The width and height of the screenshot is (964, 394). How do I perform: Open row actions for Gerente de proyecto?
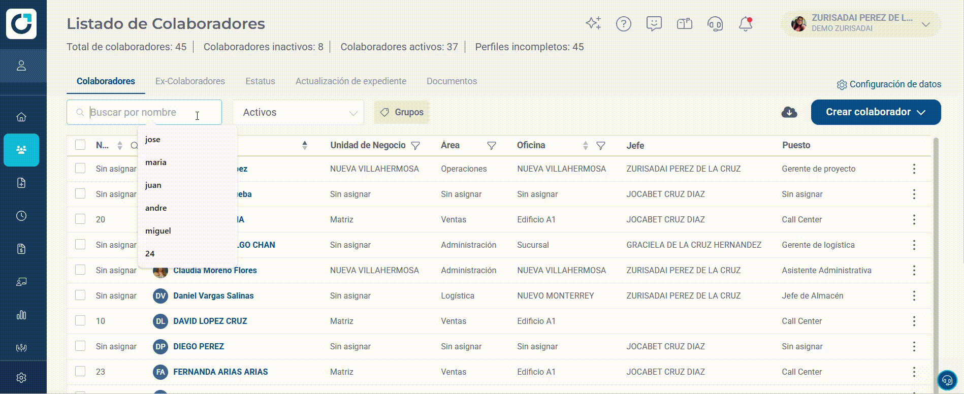pyautogui.click(x=914, y=169)
